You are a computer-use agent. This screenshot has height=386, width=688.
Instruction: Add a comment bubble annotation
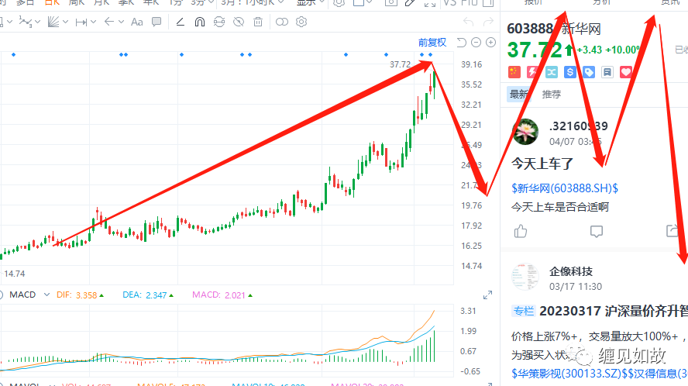coord(157,22)
